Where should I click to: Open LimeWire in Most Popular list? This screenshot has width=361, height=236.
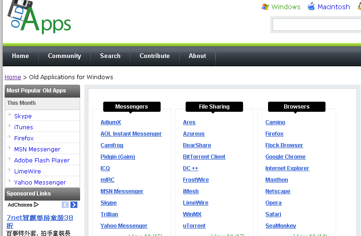coord(28,171)
